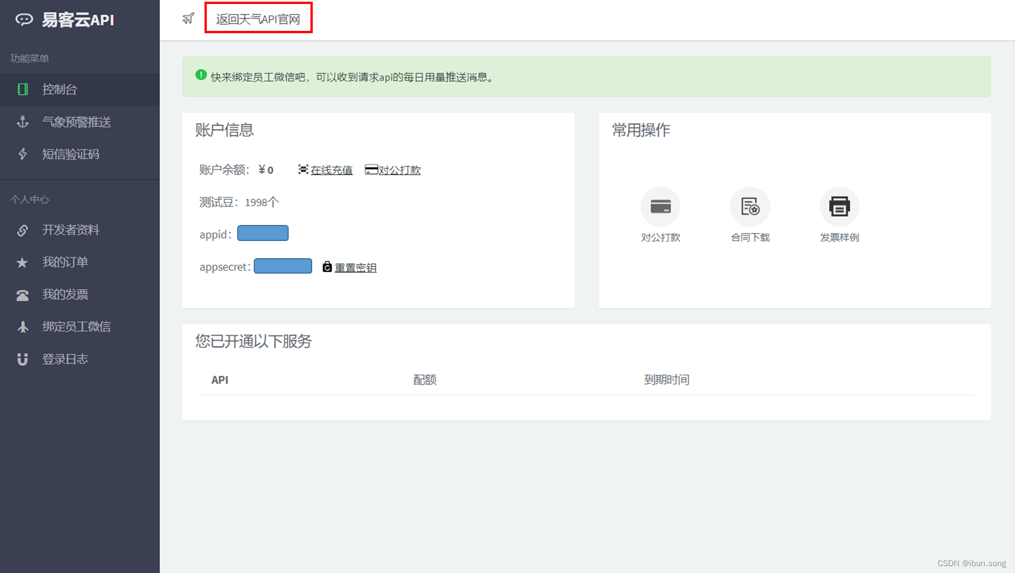Click the anchor icon beside 气象预警推送
This screenshot has height=573, width=1015.
22,121
